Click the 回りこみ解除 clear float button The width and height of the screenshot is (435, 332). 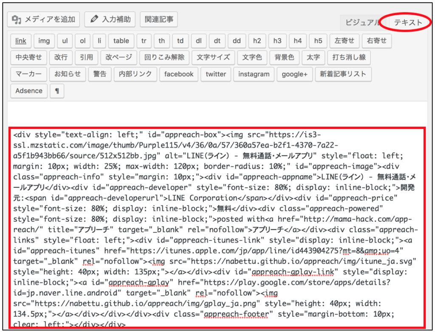[164, 58]
